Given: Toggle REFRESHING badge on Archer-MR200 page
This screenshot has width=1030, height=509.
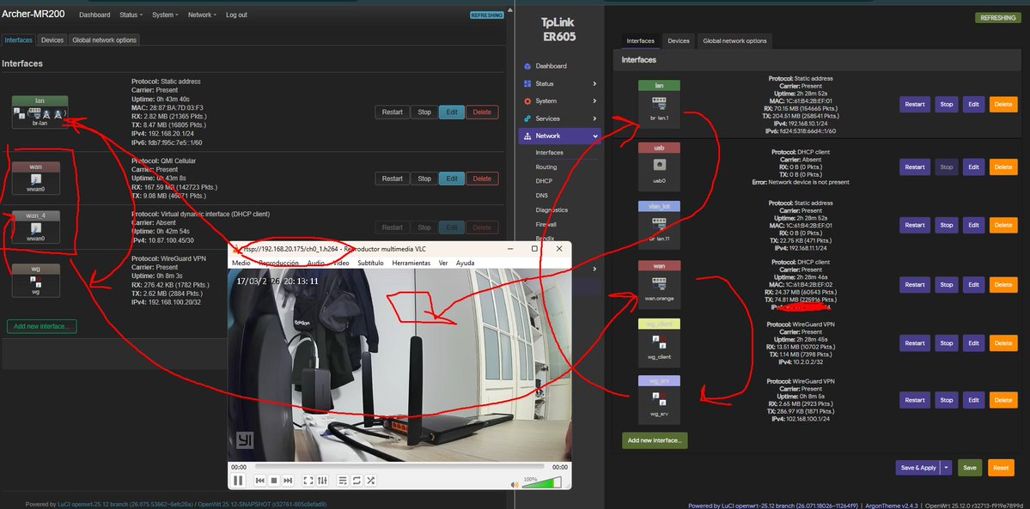Looking at the screenshot, I should (487, 15).
